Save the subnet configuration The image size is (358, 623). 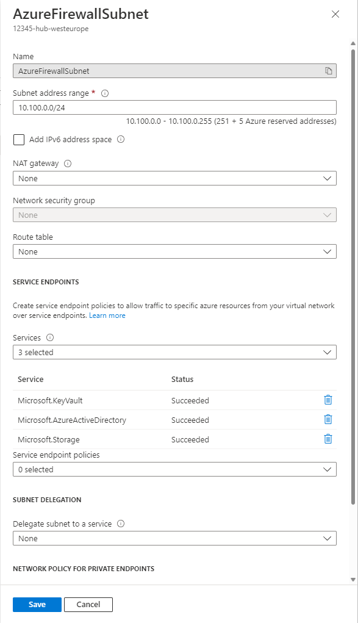tap(37, 605)
